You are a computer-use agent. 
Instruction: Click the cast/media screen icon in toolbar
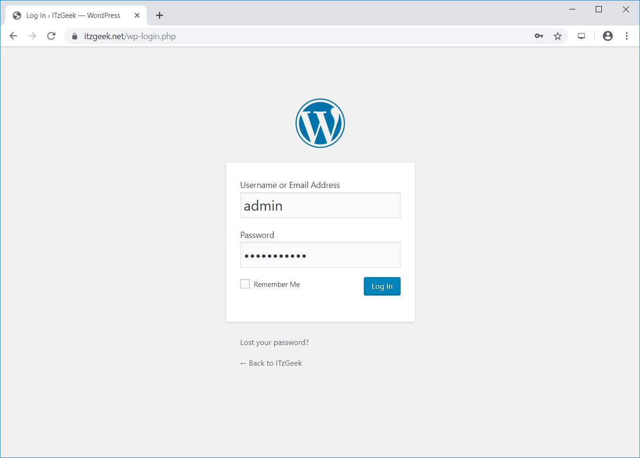pos(581,36)
